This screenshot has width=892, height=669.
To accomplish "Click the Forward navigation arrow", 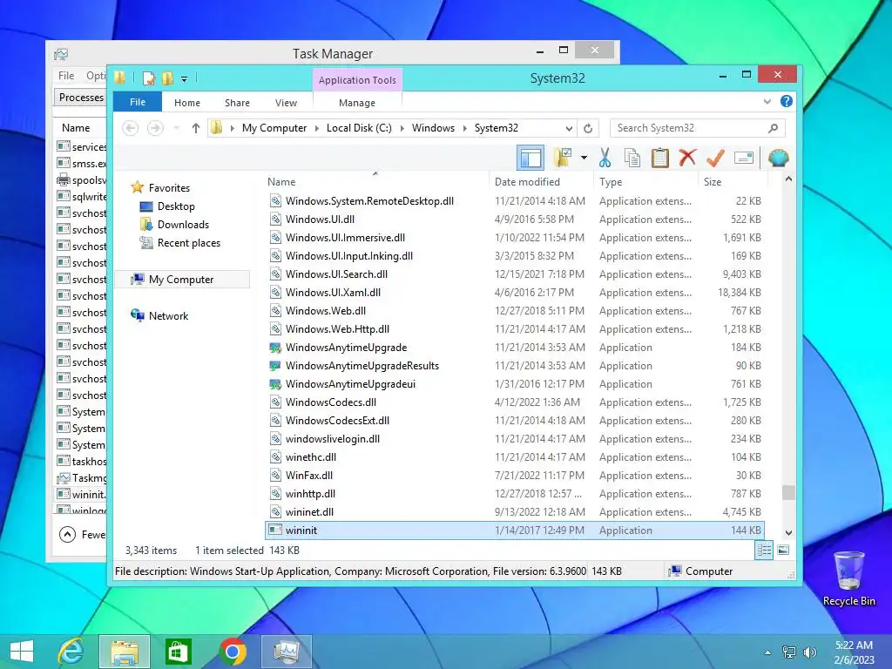I will point(155,128).
